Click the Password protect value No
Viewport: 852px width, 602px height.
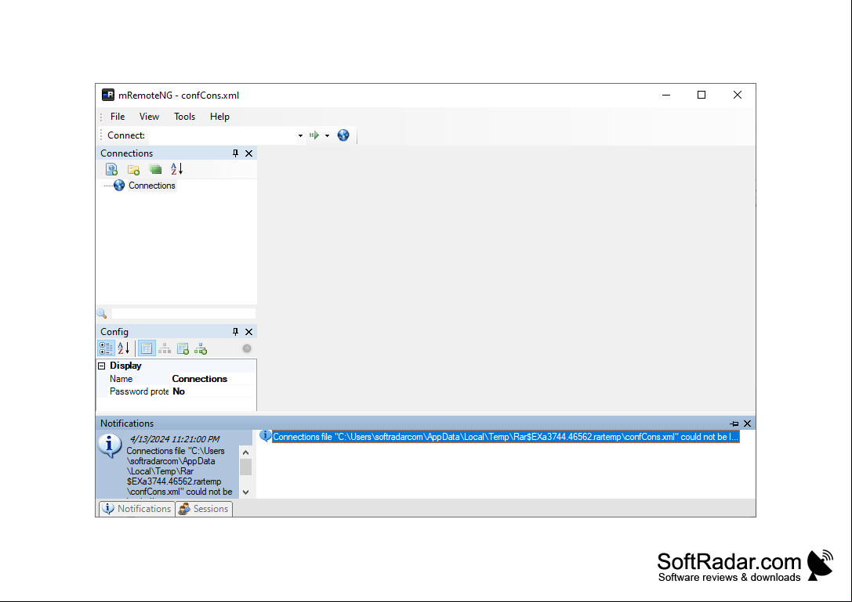[179, 391]
